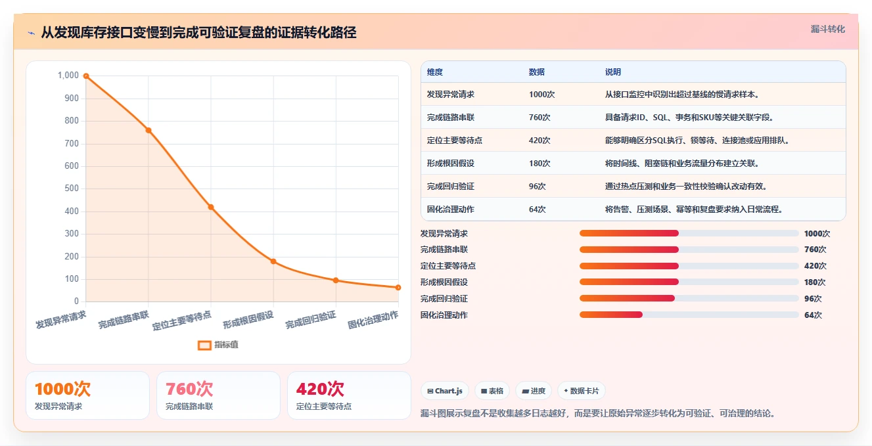The image size is (872, 446).
Task: Click the 发现异常请求 progress bar
Action: coord(689,233)
